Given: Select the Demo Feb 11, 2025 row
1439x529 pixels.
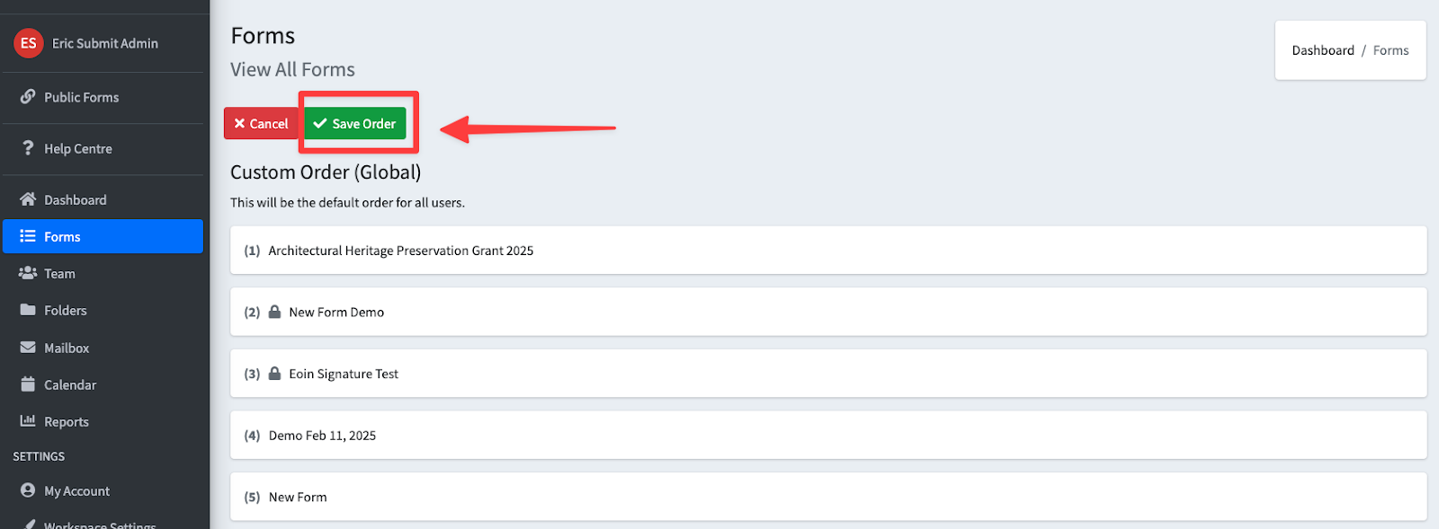Looking at the screenshot, I should (x=828, y=436).
